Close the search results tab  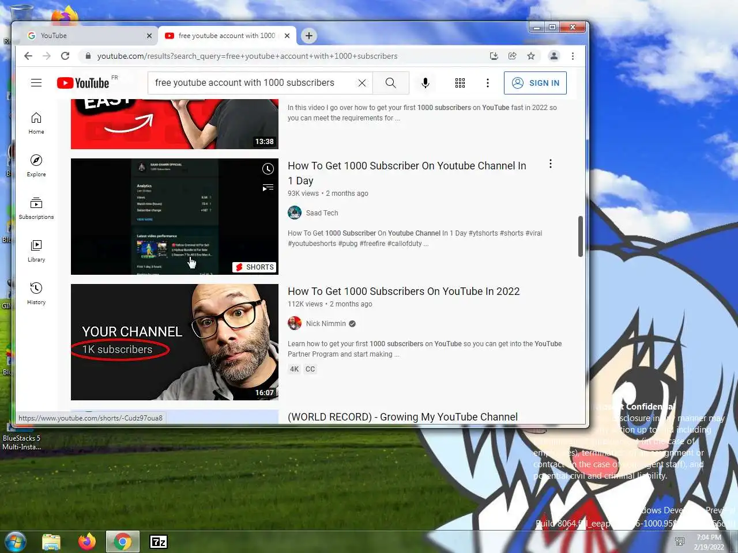point(287,36)
